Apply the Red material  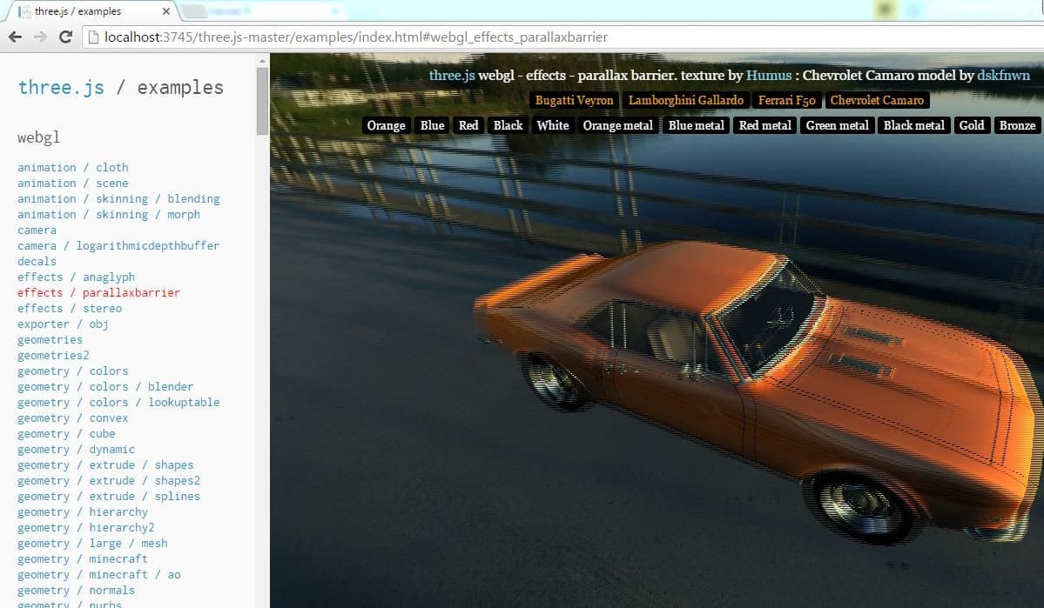468,125
